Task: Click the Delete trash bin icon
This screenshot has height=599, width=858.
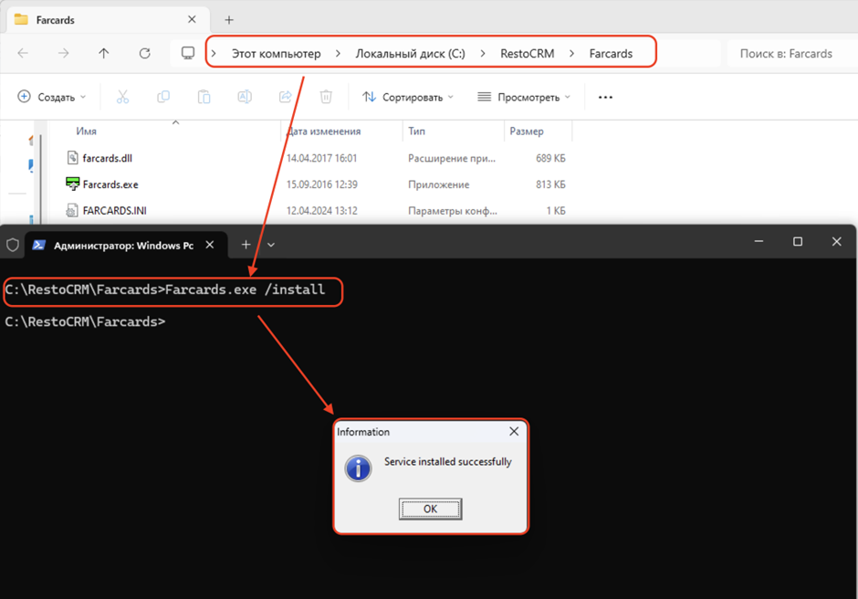Action: (x=326, y=97)
